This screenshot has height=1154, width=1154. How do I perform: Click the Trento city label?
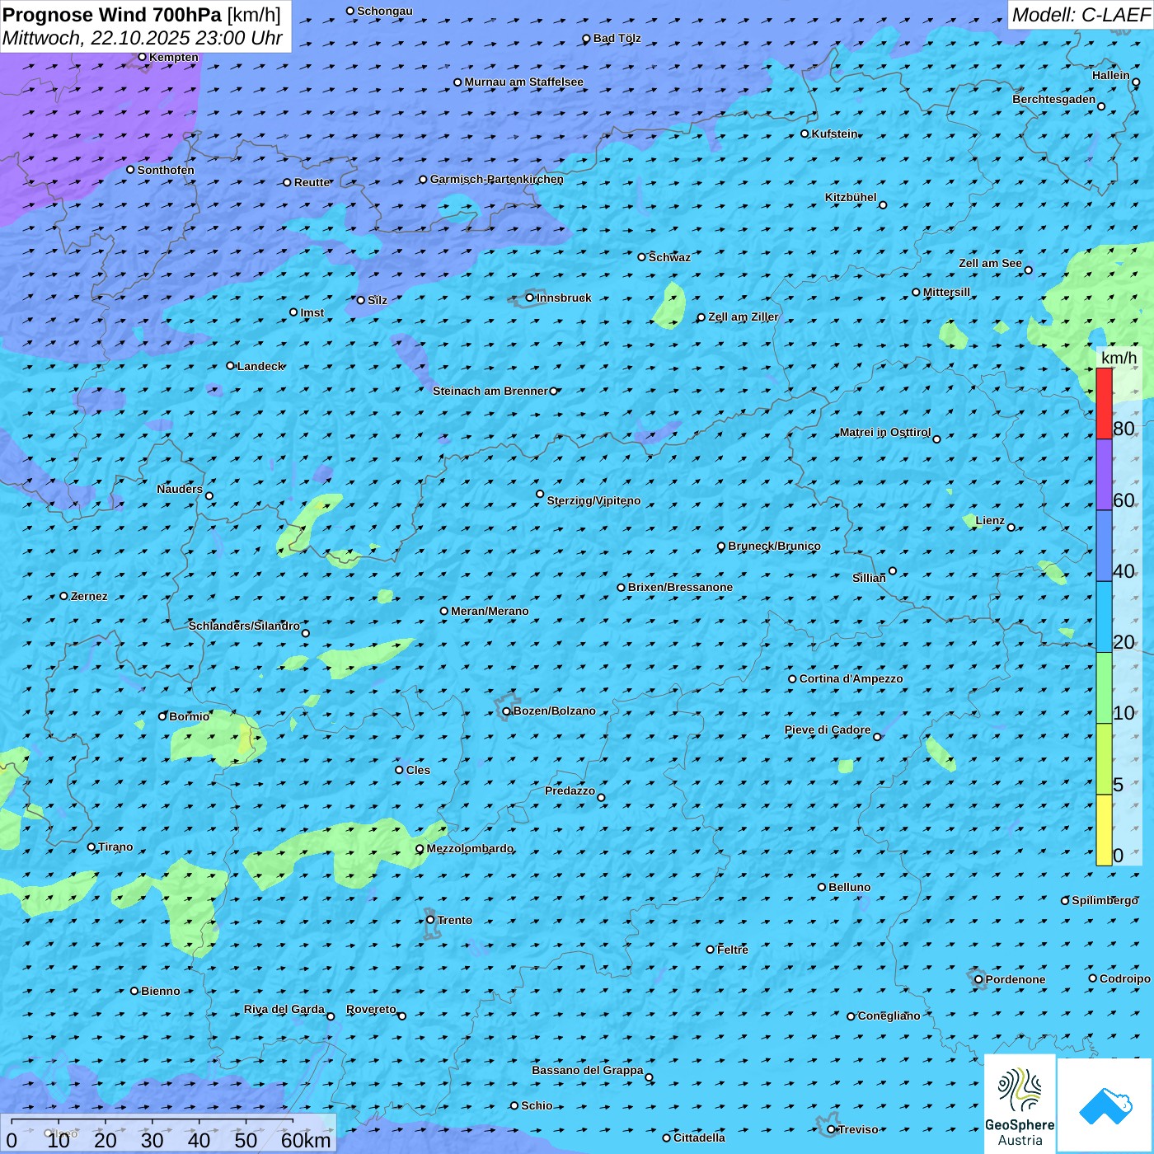point(455,920)
